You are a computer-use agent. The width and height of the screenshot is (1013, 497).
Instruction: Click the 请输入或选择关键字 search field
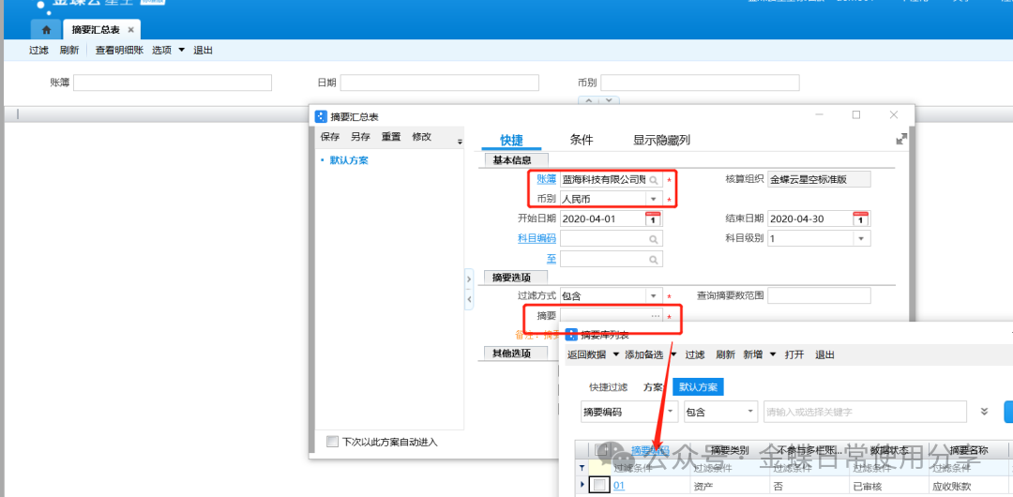click(865, 413)
